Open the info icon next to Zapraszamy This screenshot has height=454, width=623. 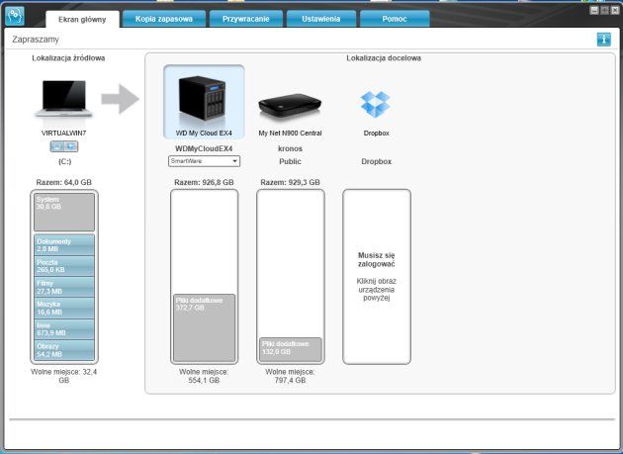[603, 40]
